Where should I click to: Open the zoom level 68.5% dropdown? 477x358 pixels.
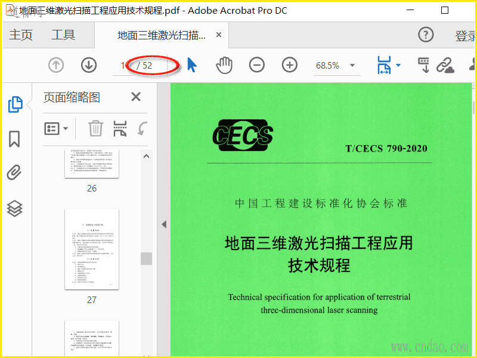(x=352, y=65)
